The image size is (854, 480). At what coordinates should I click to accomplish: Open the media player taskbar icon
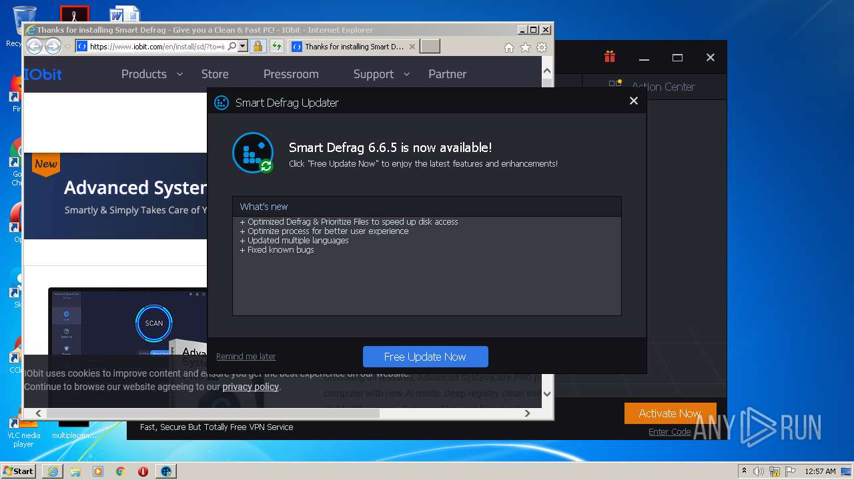coord(98,471)
